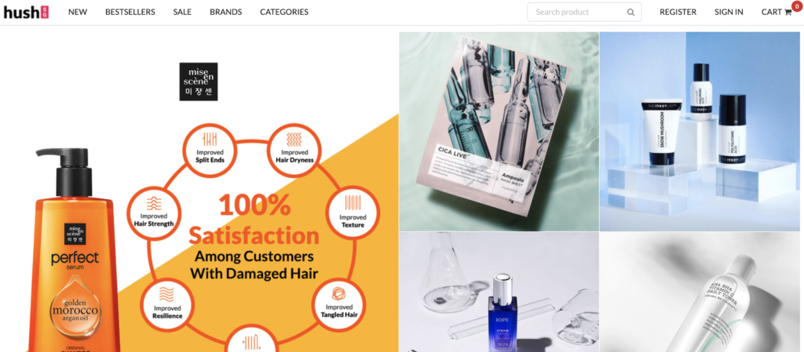Open the NEW menu item
The height and width of the screenshot is (352, 804).
point(78,12)
